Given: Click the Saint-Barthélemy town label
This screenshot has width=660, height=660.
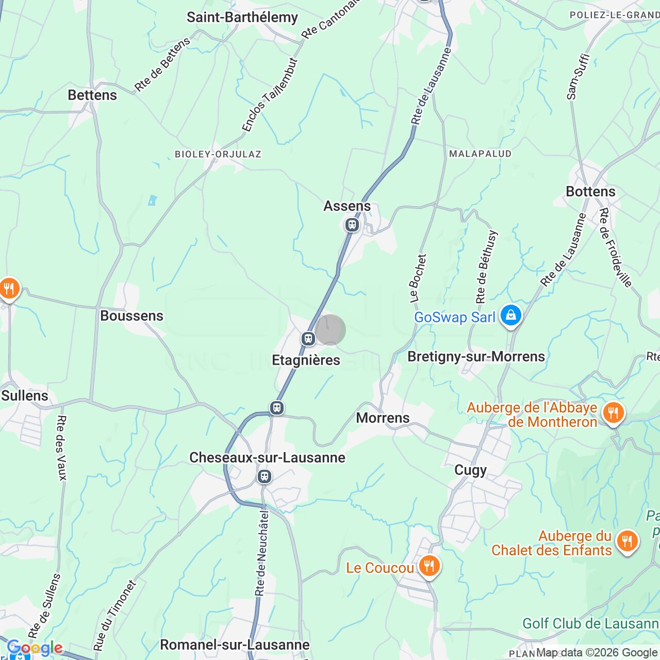Looking at the screenshot, I should coord(242,17).
